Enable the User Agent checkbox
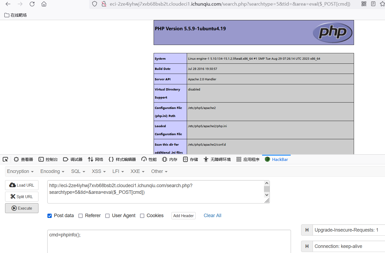 point(107,216)
